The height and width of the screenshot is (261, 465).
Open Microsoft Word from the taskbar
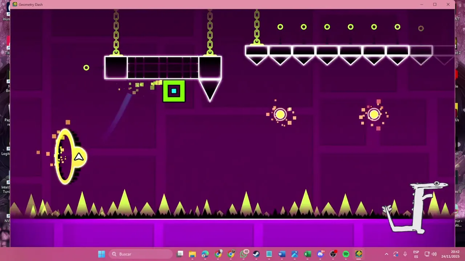tap(282, 254)
